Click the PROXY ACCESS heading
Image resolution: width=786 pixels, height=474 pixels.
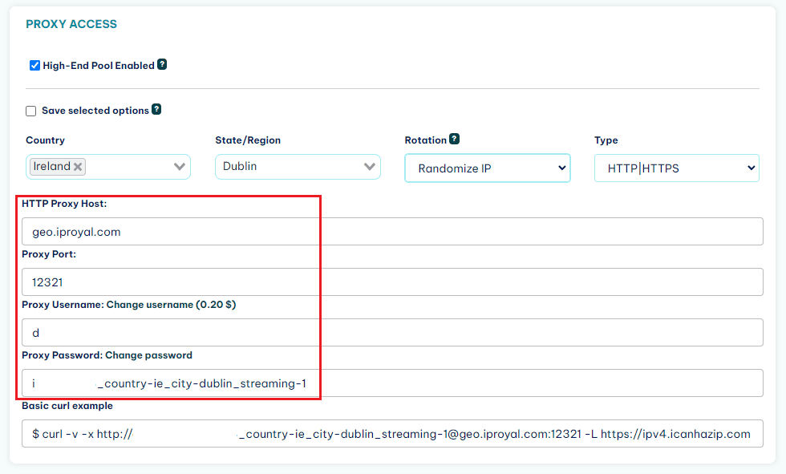coord(71,24)
